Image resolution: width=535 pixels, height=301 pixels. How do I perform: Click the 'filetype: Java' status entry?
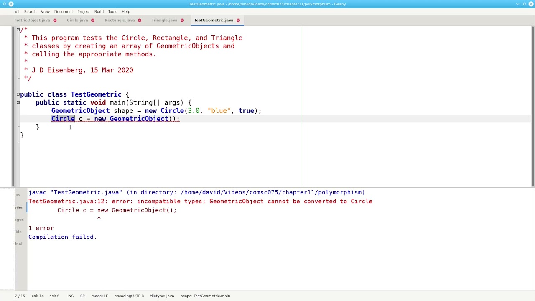(x=162, y=296)
